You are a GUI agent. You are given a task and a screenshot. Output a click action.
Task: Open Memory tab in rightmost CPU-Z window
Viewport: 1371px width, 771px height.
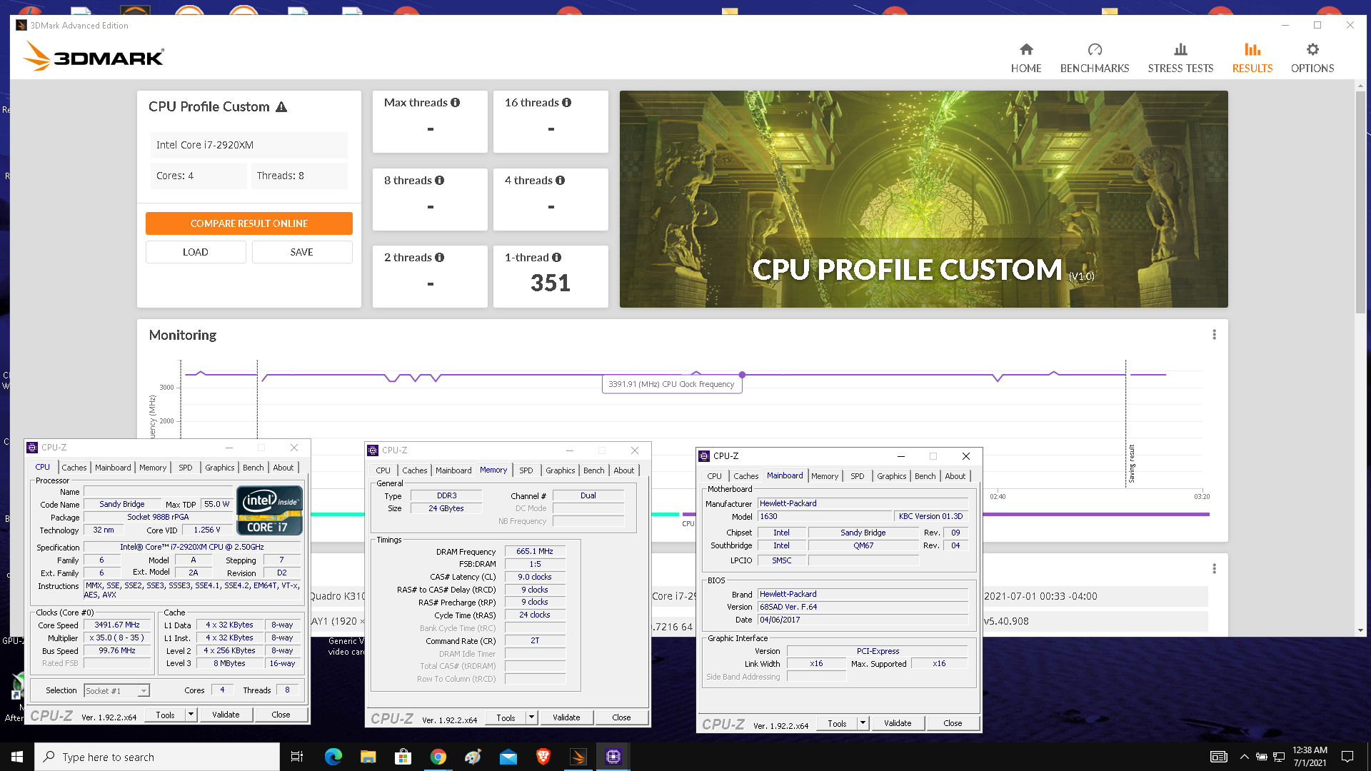825,476
